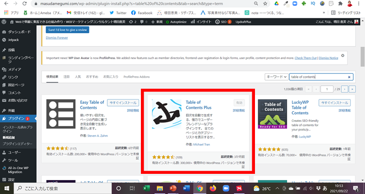Open 新規 add new menu

click(x=157, y=22)
